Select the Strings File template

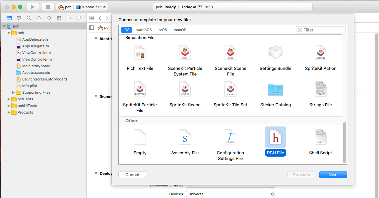(320, 89)
